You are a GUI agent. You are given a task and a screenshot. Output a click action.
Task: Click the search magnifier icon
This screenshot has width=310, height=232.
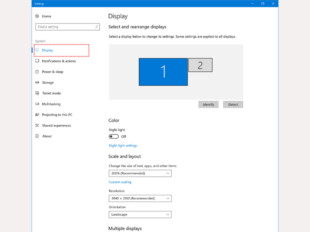[x=96, y=27]
